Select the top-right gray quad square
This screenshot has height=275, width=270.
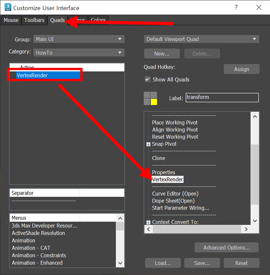(154, 95)
